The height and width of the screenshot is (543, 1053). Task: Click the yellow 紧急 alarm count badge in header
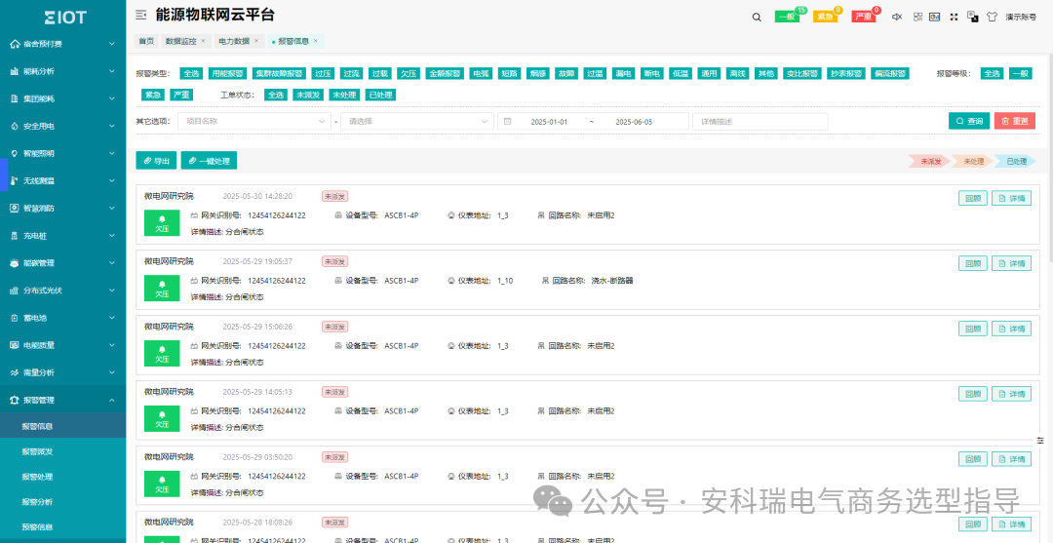[x=826, y=17]
